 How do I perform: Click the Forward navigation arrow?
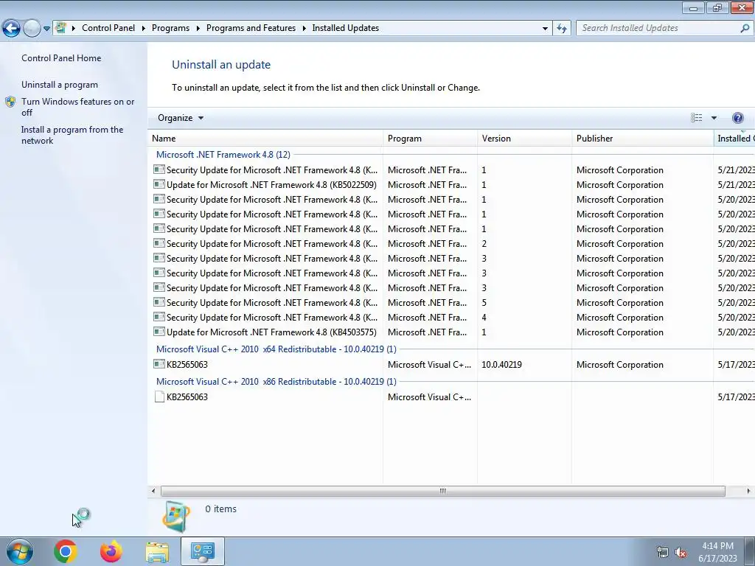(x=32, y=29)
